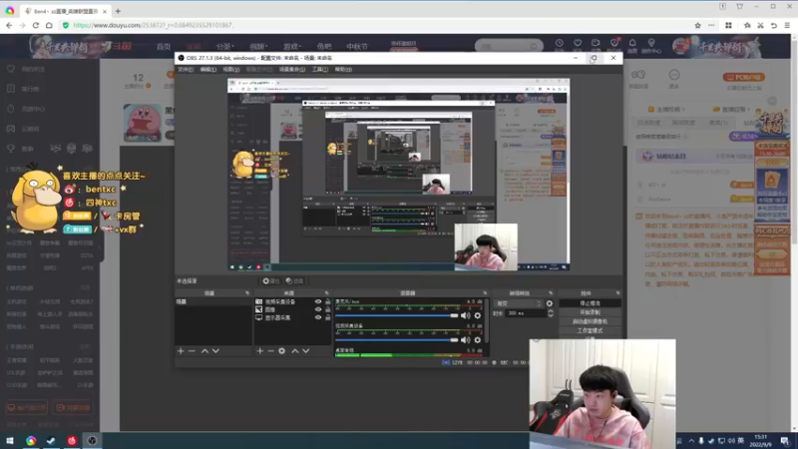
Task: Open Douyu watch history clock icon
Action: [560, 43]
